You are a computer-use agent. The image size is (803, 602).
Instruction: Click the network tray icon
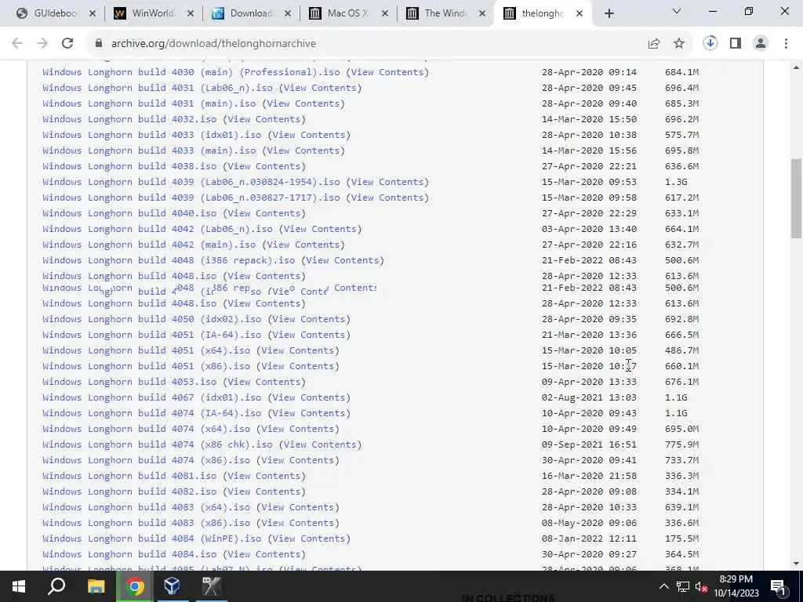683,586
